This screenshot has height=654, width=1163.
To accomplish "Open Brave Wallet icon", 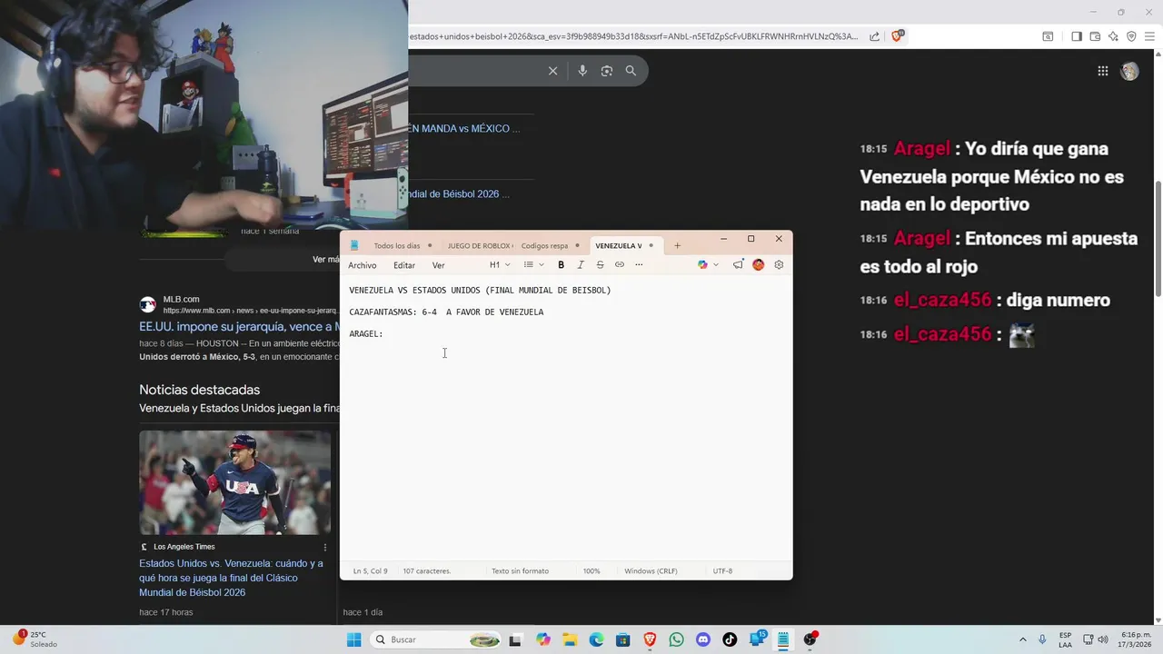I will click(1095, 36).
